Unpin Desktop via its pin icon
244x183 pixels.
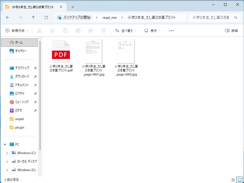click(35, 68)
